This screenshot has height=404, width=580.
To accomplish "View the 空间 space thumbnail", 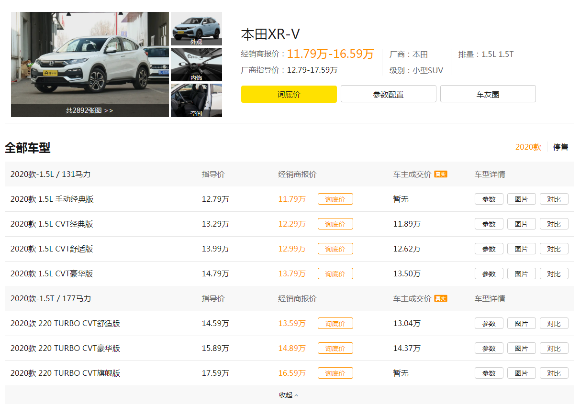I will coord(196,100).
